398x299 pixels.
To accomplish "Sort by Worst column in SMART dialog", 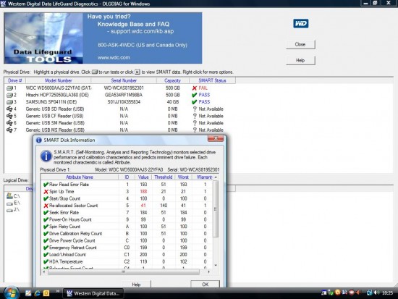I will point(183,177).
